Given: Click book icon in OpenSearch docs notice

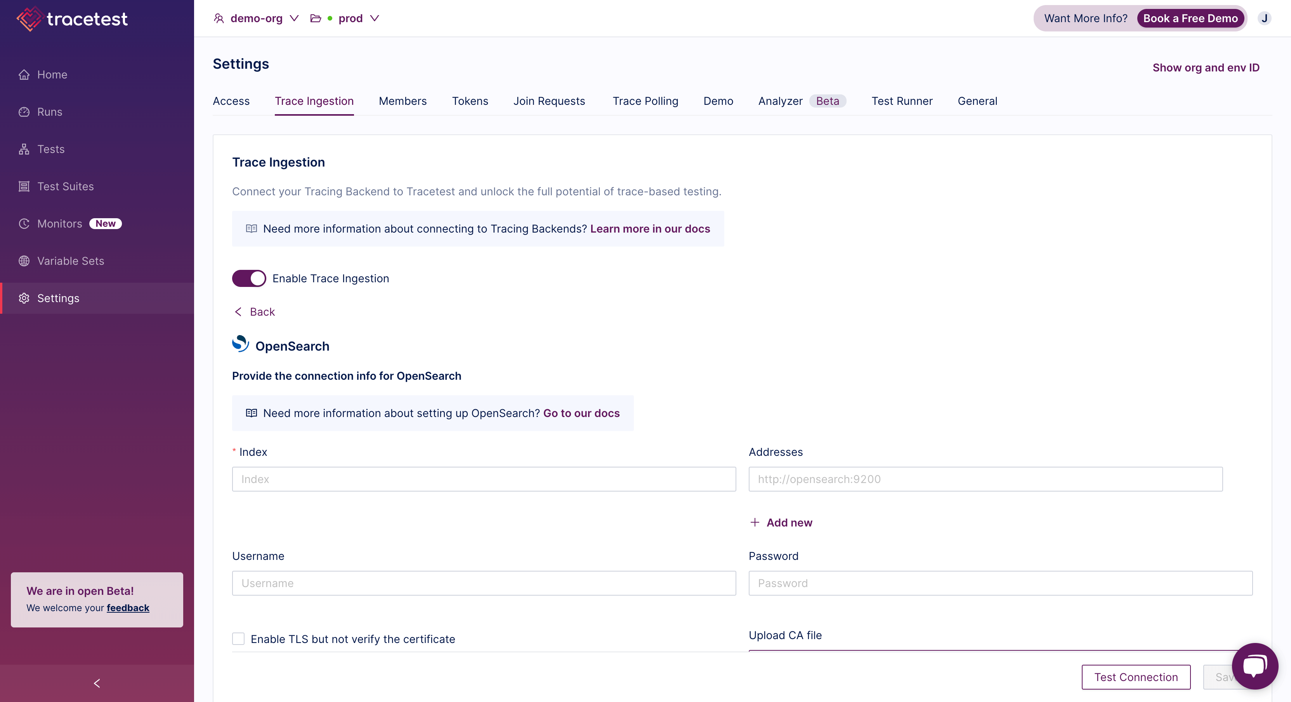Looking at the screenshot, I should (252, 413).
